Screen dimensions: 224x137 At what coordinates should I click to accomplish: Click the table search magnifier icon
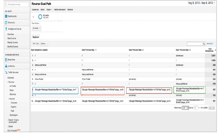[204, 44]
